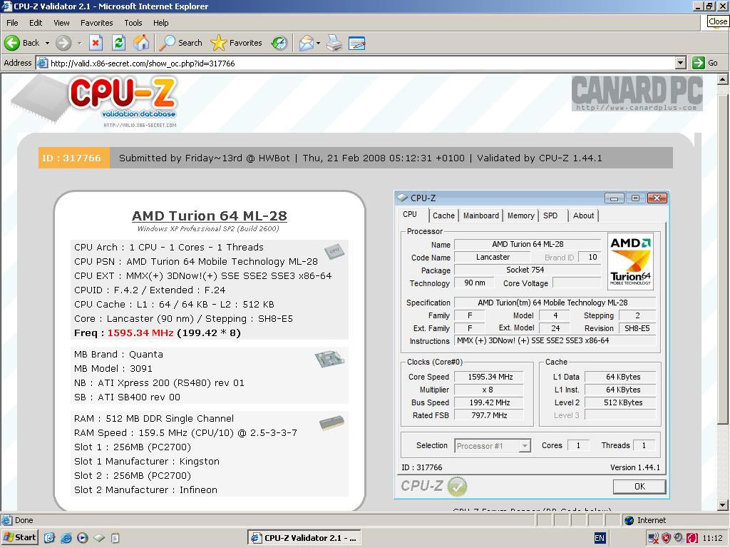Click the red shield security tray icon
This screenshot has height=548, width=730.
coord(666,538)
